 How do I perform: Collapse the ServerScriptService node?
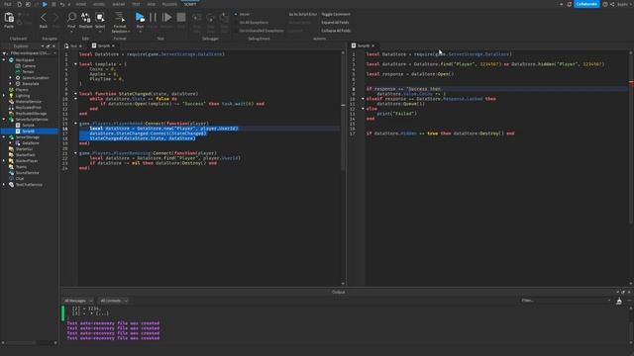(4, 120)
